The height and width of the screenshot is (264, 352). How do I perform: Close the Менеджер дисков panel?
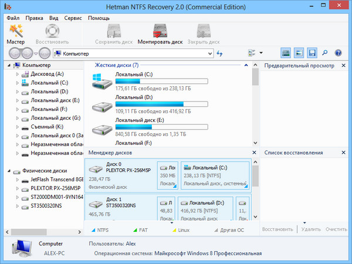(254, 153)
